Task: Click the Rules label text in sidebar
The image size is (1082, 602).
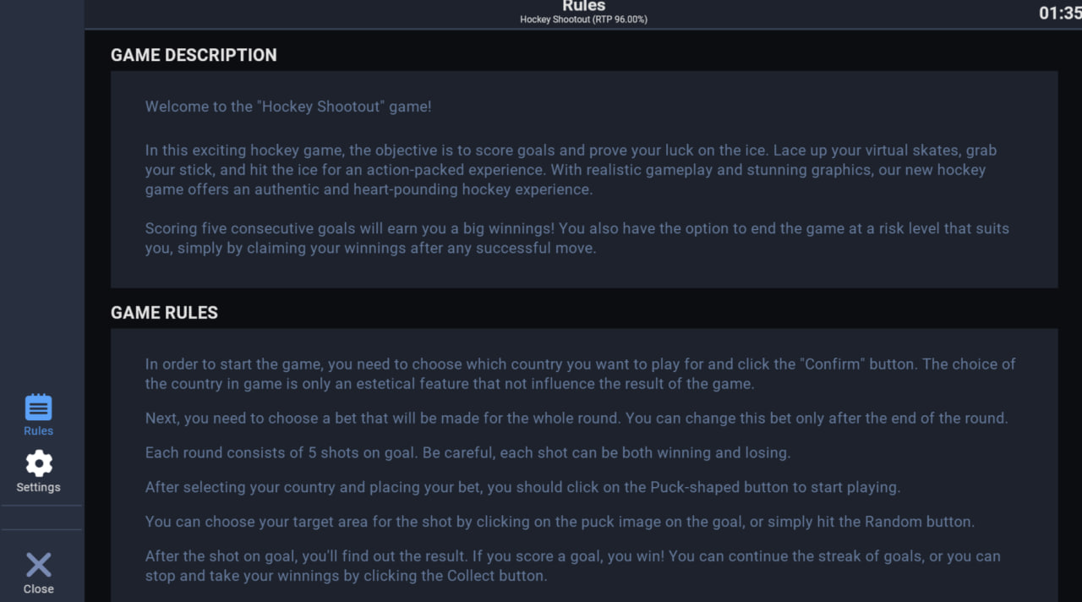Action: pyautogui.click(x=38, y=430)
